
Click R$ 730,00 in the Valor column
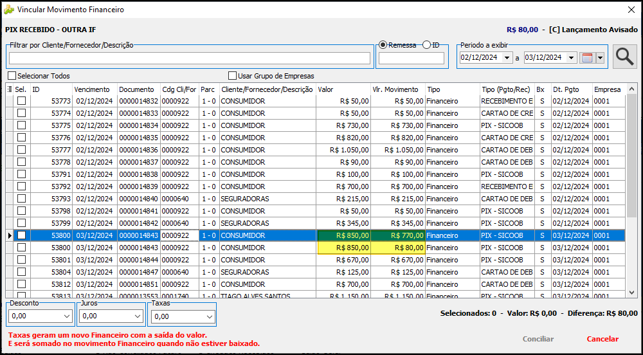pyautogui.click(x=343, y=125)
